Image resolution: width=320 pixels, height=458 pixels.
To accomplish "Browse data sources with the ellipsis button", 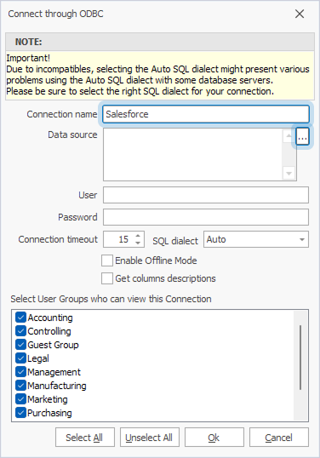I will (302, 137).
